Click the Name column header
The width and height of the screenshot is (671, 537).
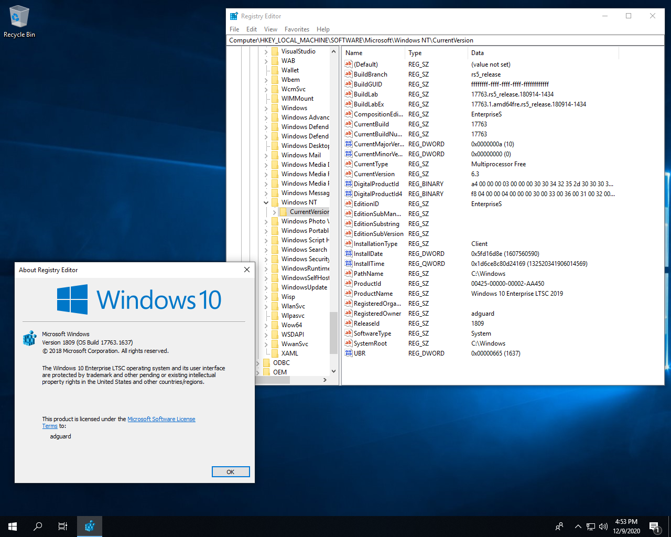(x=373, y=53)
